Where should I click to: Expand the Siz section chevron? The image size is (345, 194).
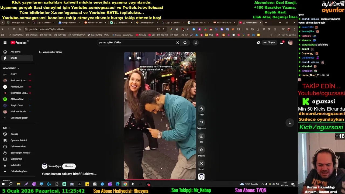pos(9,128)
